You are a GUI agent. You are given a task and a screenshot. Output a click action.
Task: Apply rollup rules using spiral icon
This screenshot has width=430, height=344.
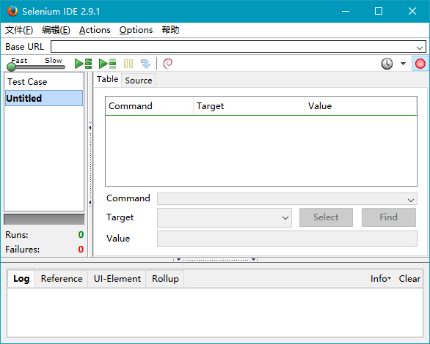click(167, 64)
